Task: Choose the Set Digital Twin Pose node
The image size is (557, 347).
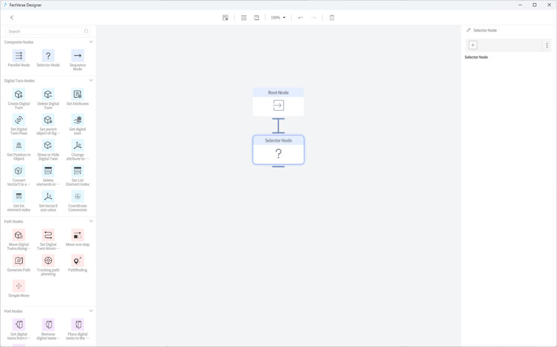Action: pos(19,120)
